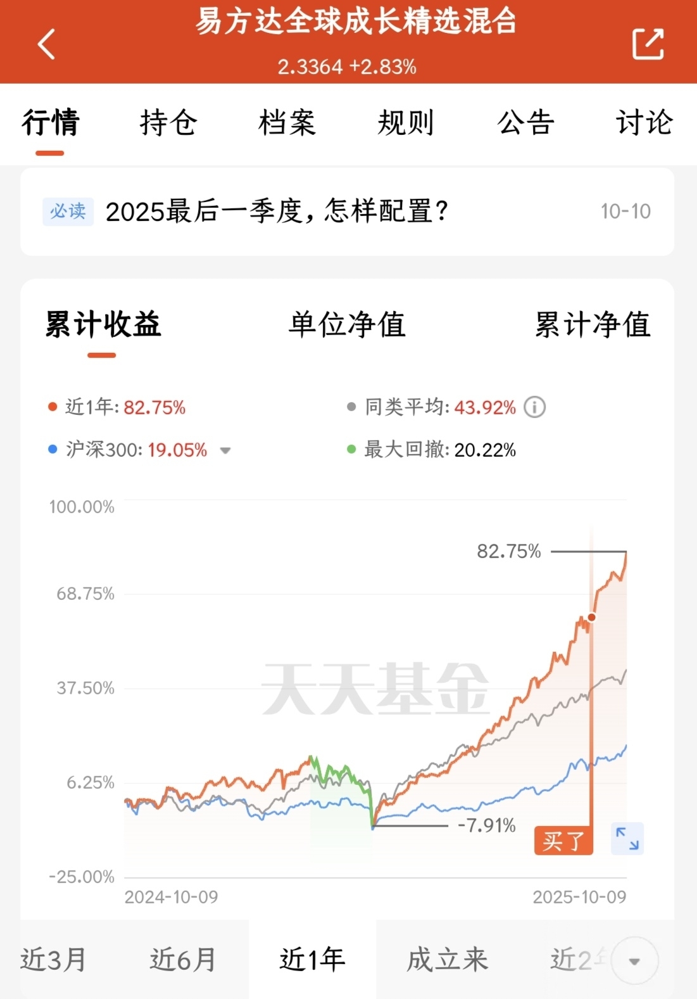This screenshot has height=999, width=697.
Task: Open the 规则 tab
Action: click(x=406, y=122)
